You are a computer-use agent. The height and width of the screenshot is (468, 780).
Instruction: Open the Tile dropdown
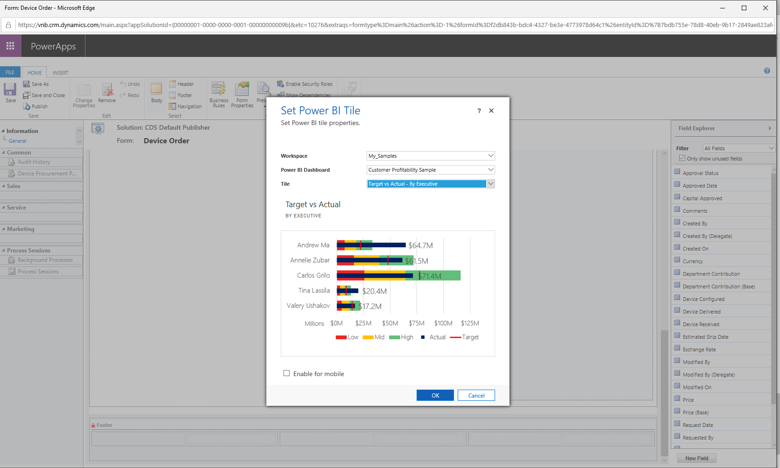point(431,184)
